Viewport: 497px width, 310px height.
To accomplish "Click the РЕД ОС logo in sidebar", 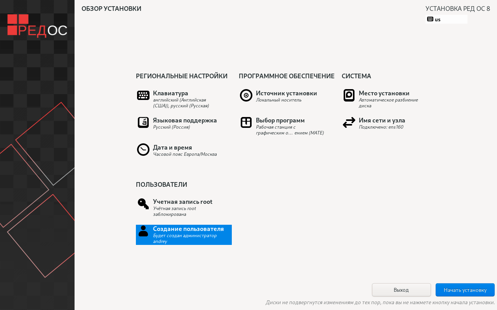I will pos(37,26).
